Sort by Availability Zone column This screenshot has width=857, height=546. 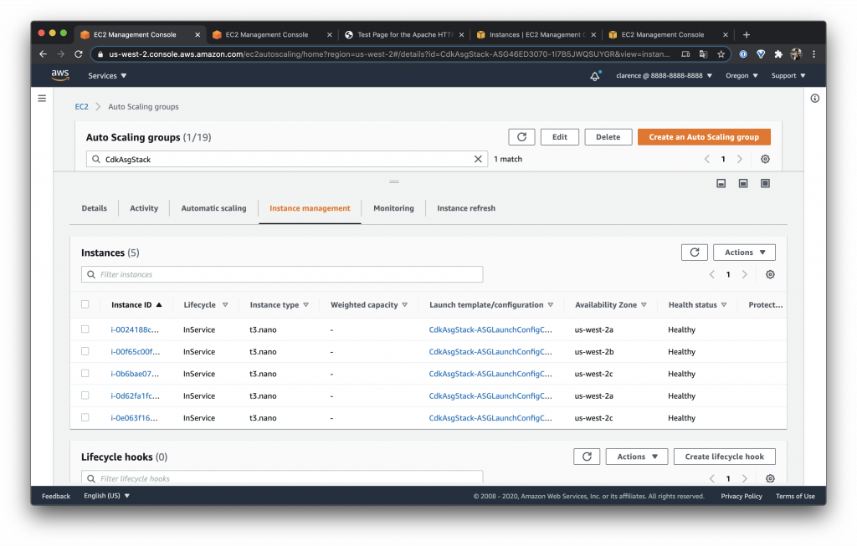(x=610, y=304)
